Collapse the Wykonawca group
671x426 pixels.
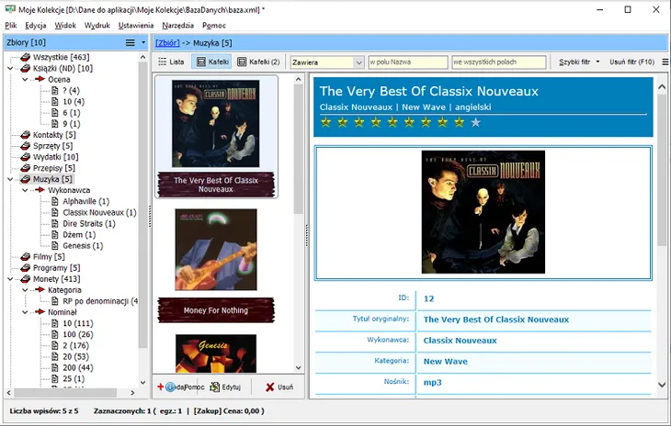(x=25, y=190)
